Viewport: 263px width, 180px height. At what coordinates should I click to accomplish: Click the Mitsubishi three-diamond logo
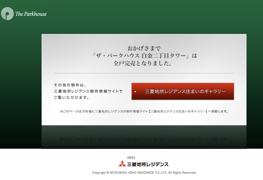tap(122, 163)
